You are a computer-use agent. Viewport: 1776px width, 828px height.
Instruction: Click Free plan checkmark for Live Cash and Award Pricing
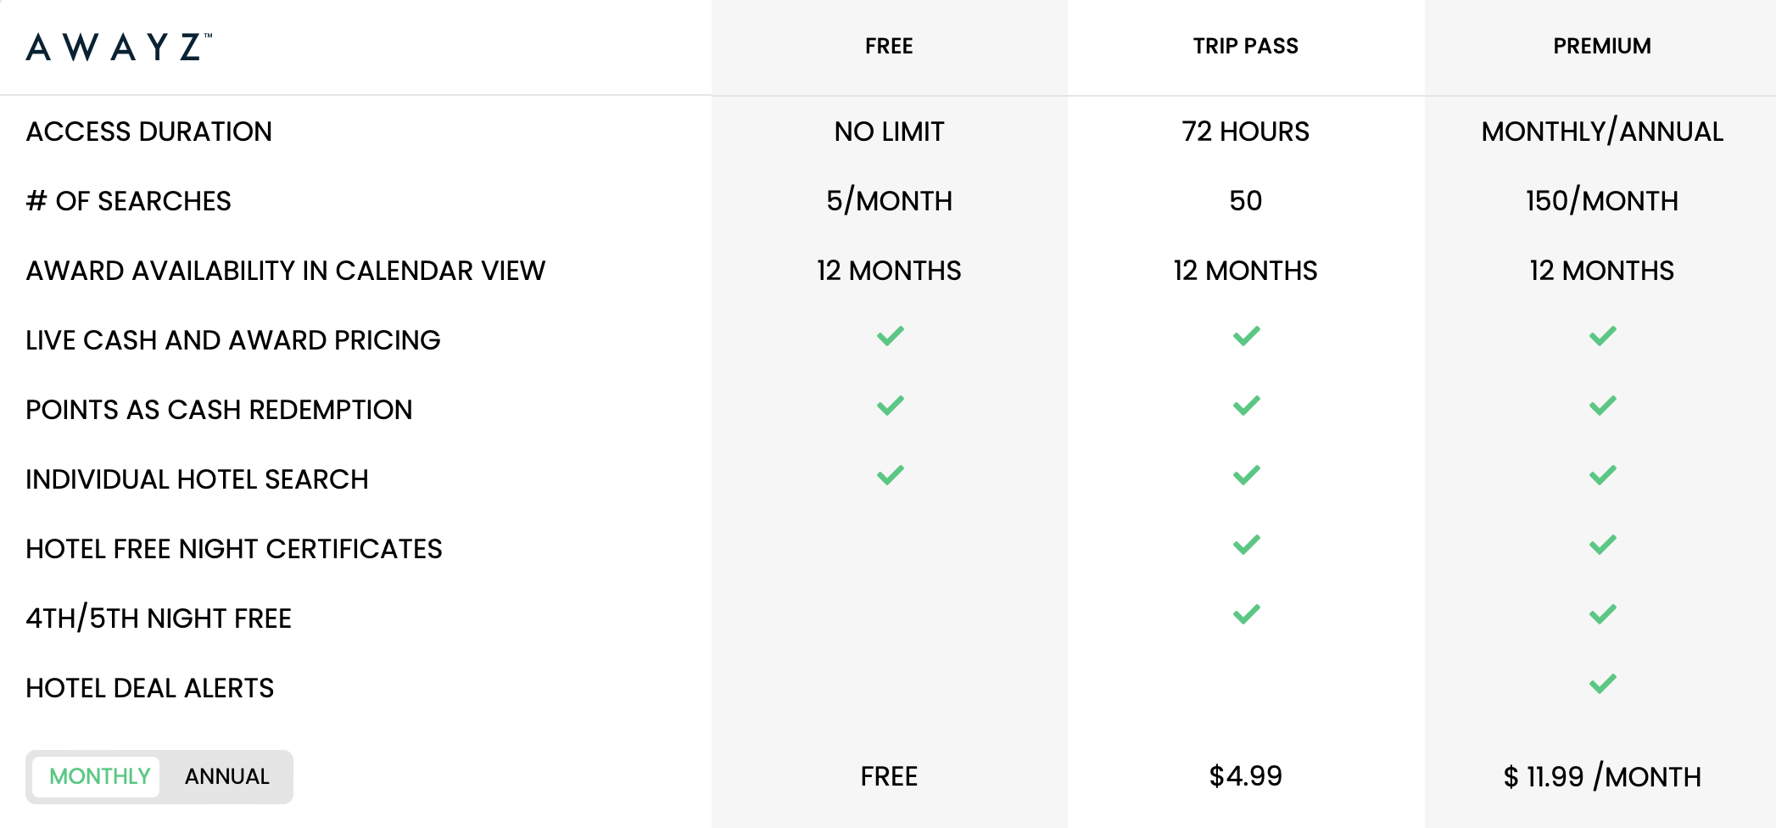pyautogui.click(x=891, y=336)
